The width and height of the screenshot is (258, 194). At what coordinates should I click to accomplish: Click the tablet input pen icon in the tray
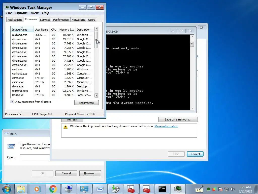(x=199, y=189)
